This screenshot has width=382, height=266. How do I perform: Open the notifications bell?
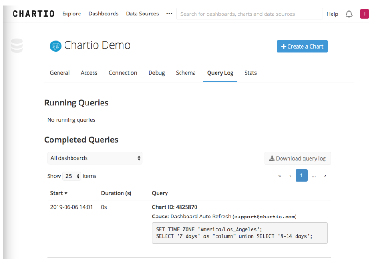[349, 14]
